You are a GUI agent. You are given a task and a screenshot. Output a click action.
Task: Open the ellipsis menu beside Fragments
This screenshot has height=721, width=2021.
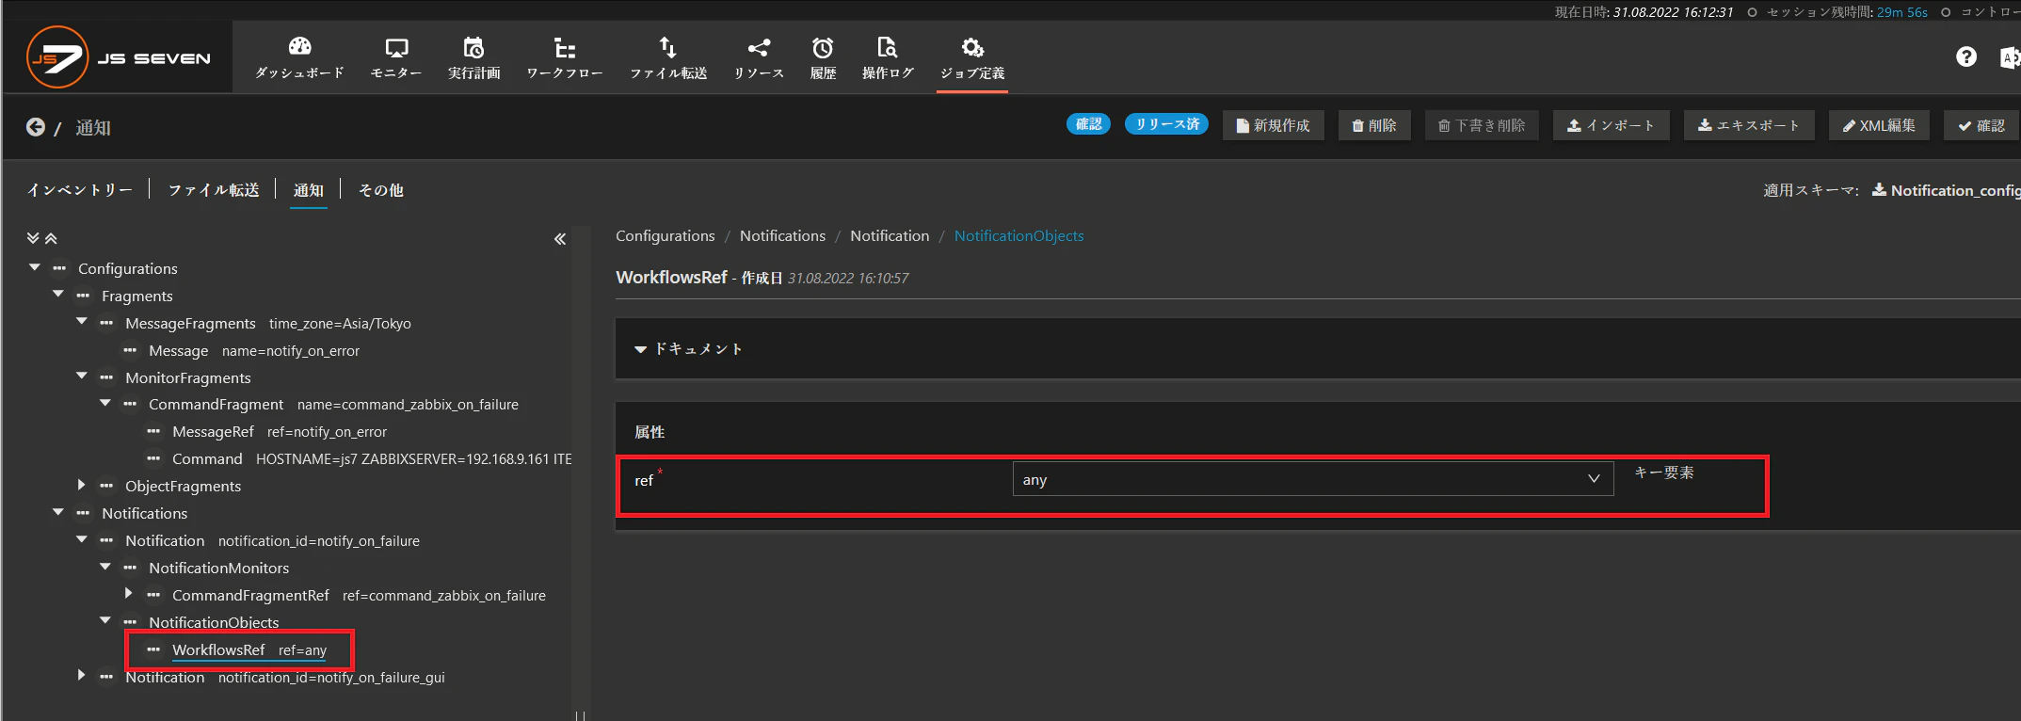click(x=83, y=296)
